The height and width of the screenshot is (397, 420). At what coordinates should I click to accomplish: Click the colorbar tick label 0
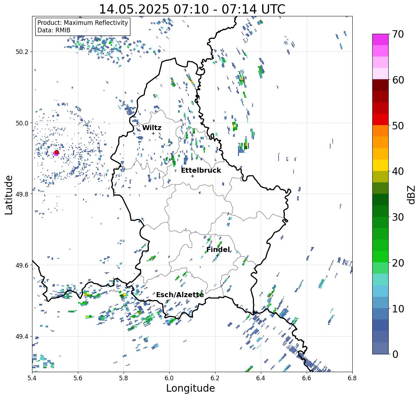pyautogui.click(x=395, y=354)
